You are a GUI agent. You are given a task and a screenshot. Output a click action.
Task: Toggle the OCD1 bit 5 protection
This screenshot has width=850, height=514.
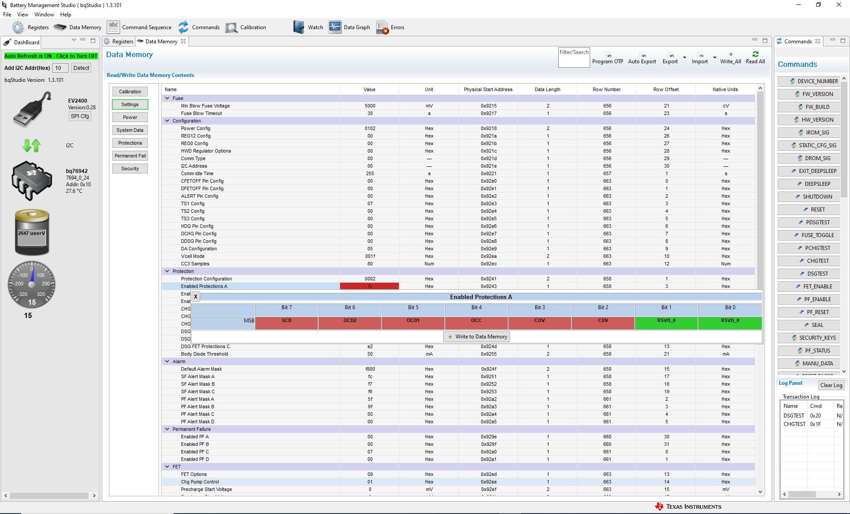click(413, 322)
